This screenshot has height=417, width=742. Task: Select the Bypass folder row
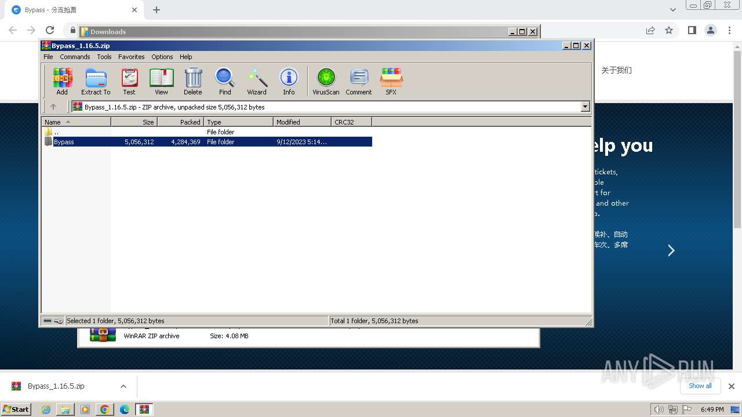coord(208,142)
